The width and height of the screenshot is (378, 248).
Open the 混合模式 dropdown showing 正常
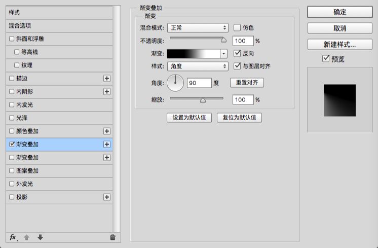coord(198,28)
